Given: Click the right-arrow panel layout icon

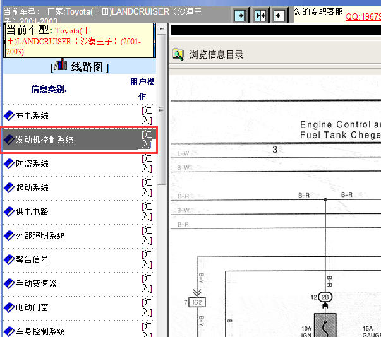Looking at the screenshot, I should tap(240, 16).
